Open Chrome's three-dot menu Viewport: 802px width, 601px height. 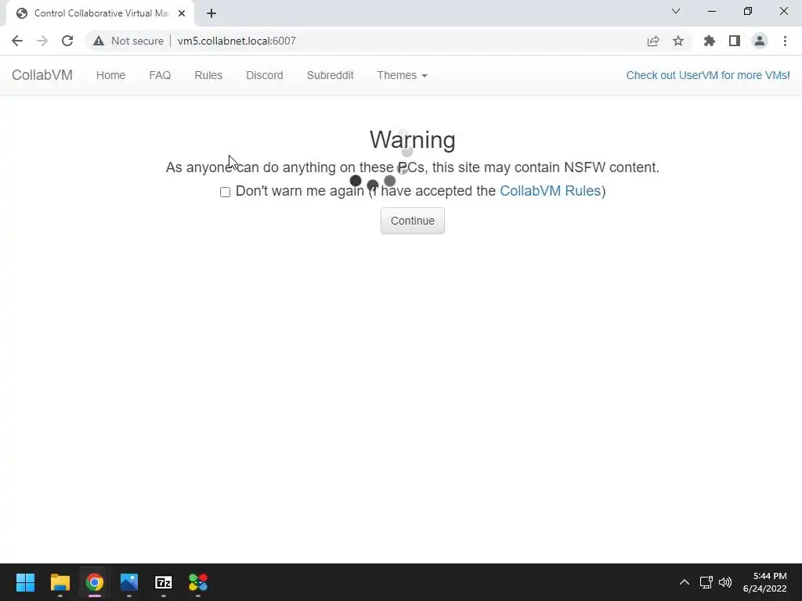[x=785, y=41]
